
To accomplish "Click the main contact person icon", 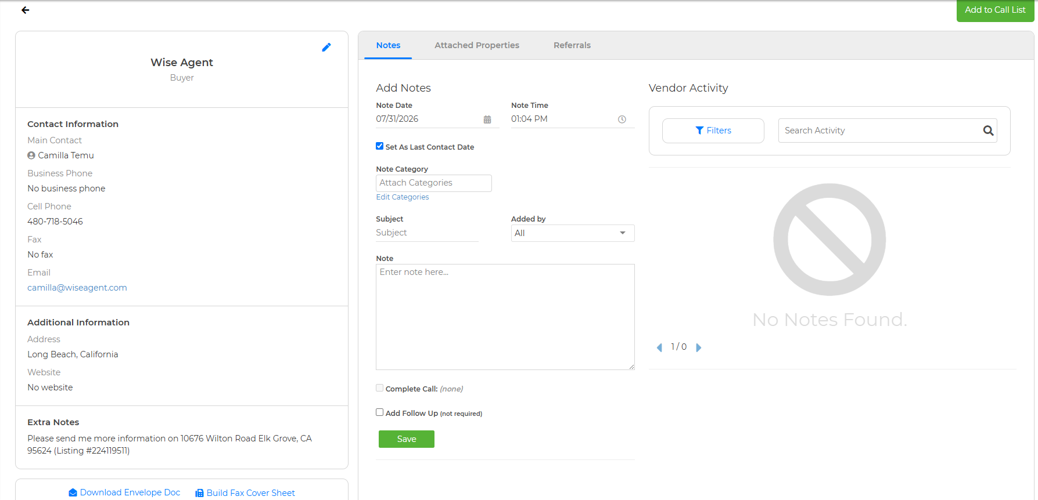I will 31,155.
